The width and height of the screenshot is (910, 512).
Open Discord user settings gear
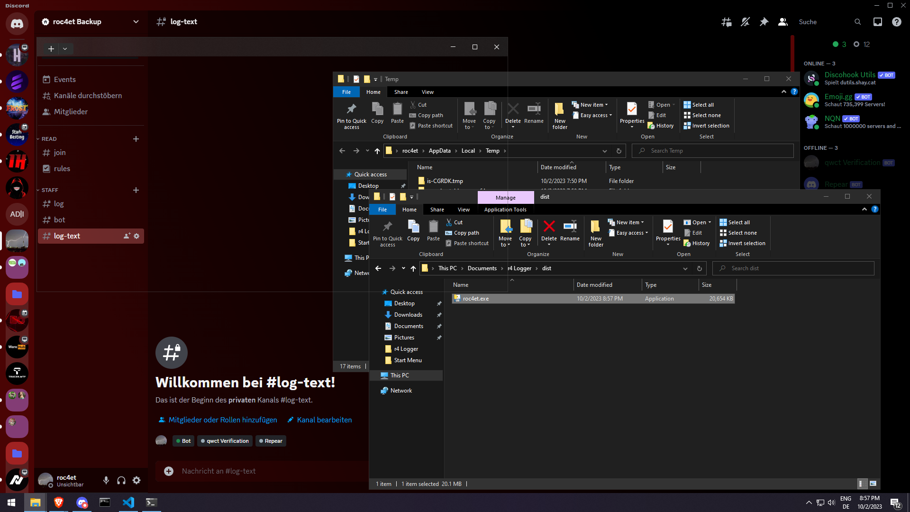(x=136, y=480)
